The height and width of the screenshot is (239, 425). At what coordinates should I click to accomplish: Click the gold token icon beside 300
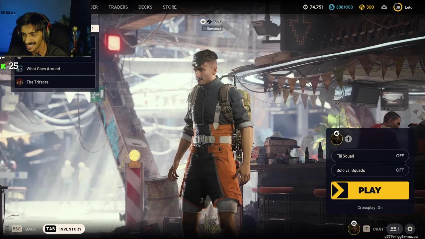click(362, 7)
